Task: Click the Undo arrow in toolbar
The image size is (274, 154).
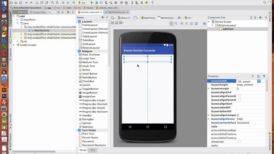Action: pos(27,3)
